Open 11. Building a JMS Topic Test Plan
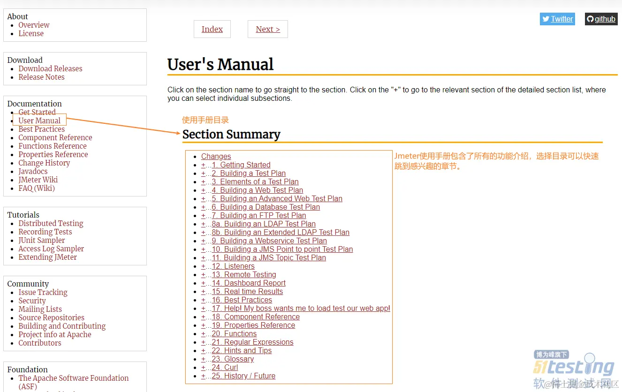Image resolution: width=622 pixels, height=392 pixels. [x=269, y=258]
